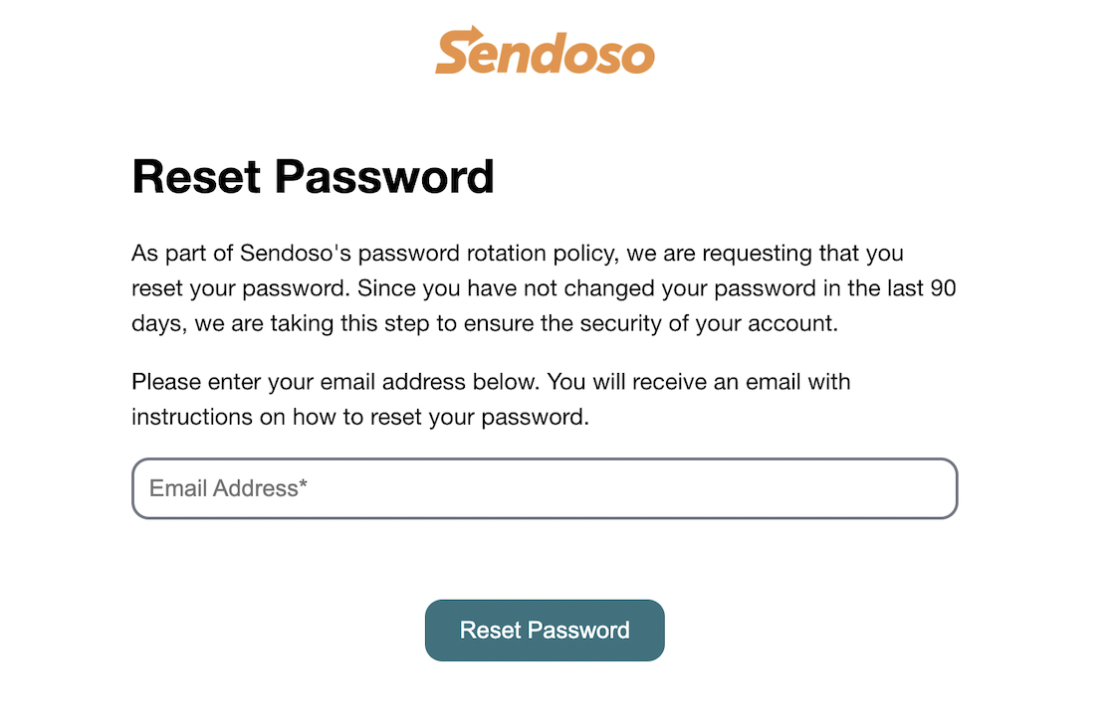Click the Sendoso logo at top
Screen dimensions: 1117x728
545,51
